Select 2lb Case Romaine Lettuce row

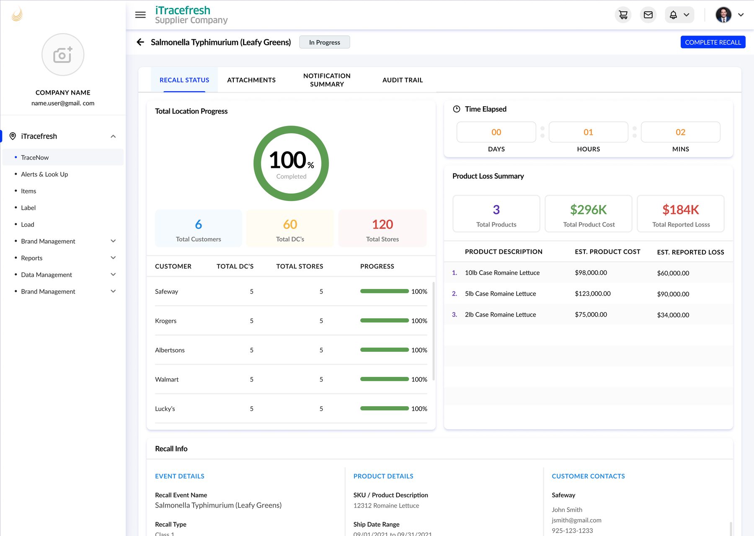[x=589, y=314]
